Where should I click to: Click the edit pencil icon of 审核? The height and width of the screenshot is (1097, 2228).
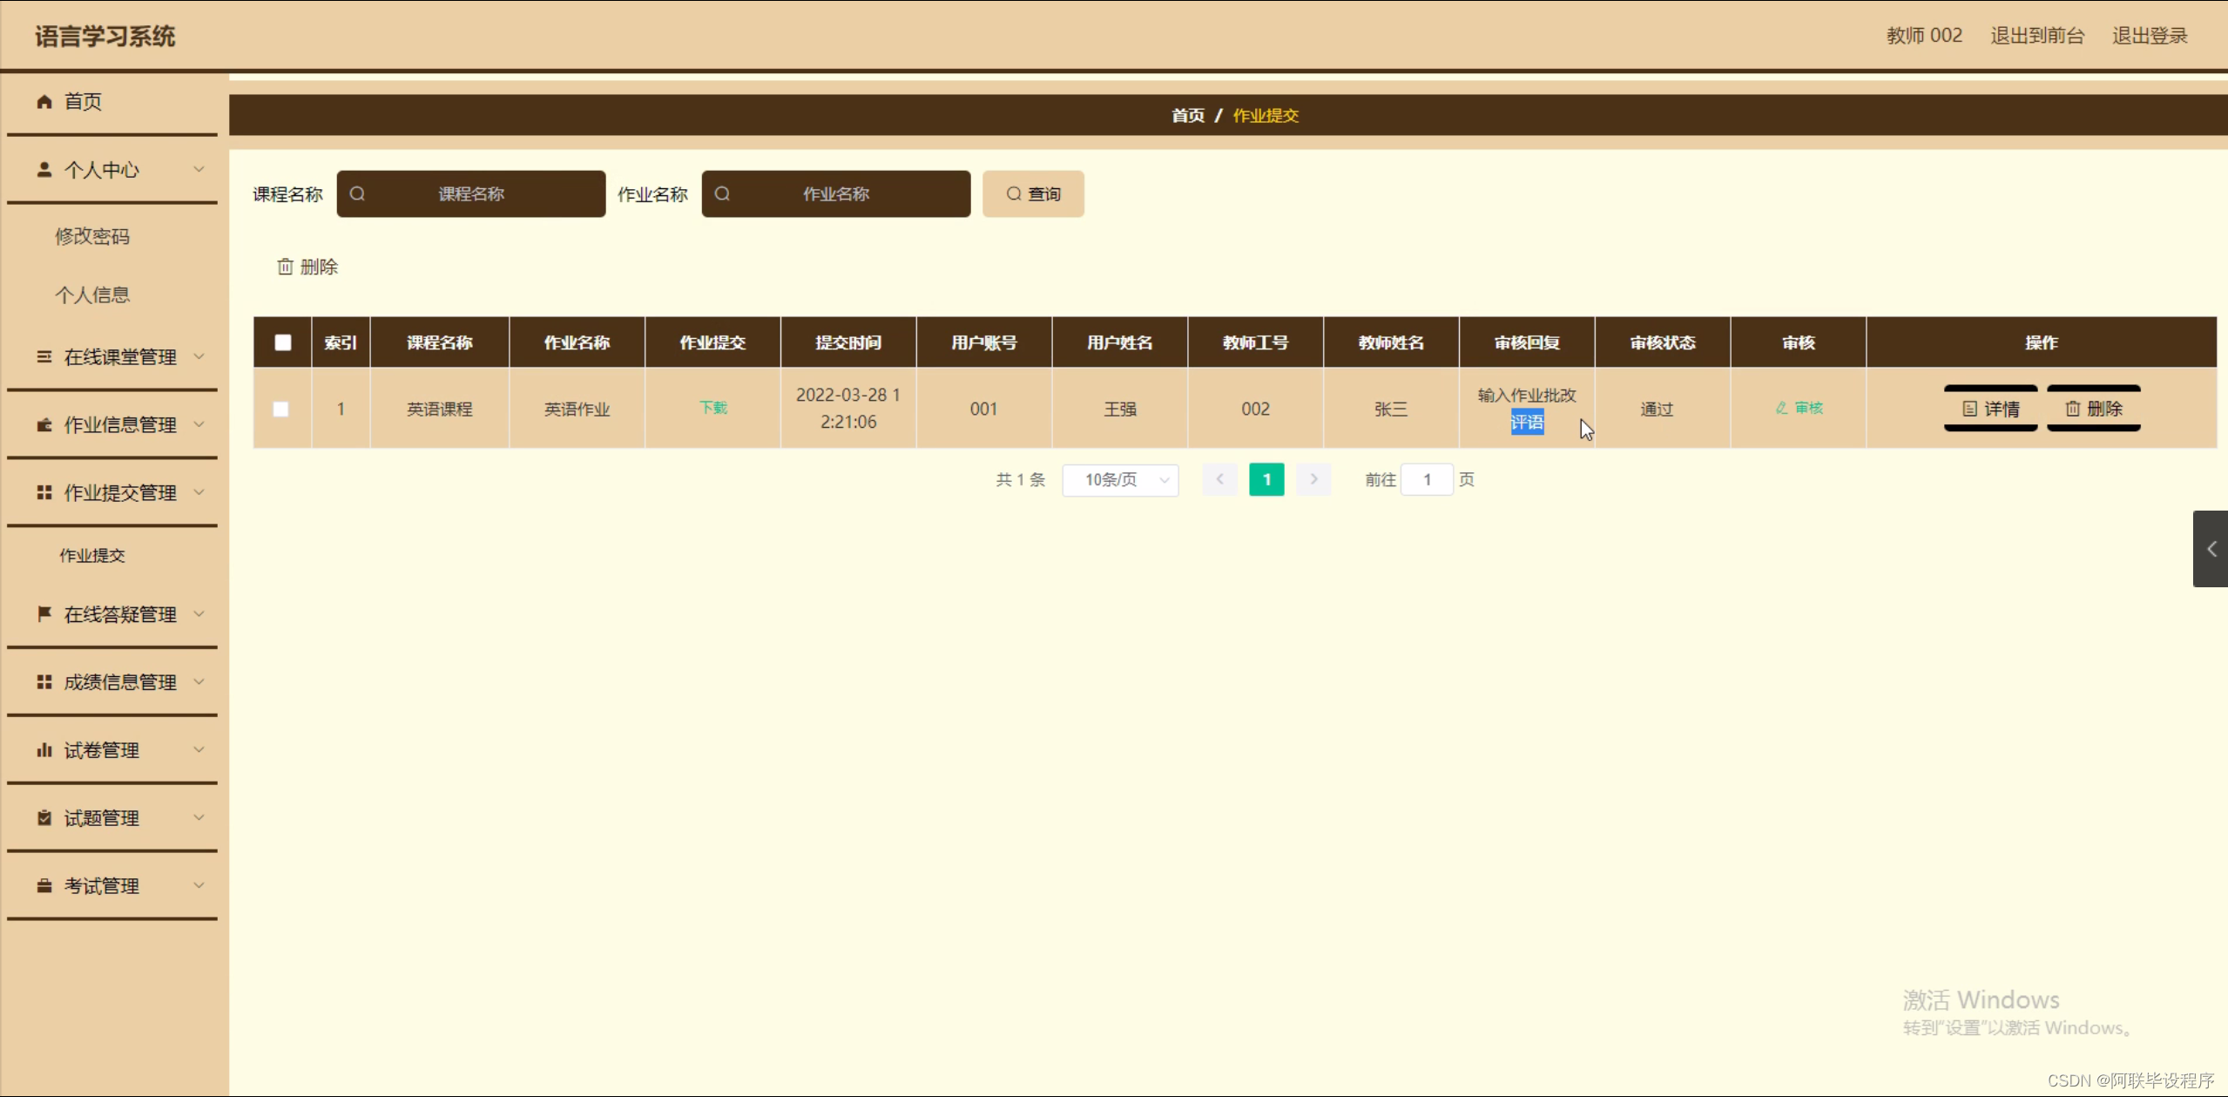pos(1781,408)
